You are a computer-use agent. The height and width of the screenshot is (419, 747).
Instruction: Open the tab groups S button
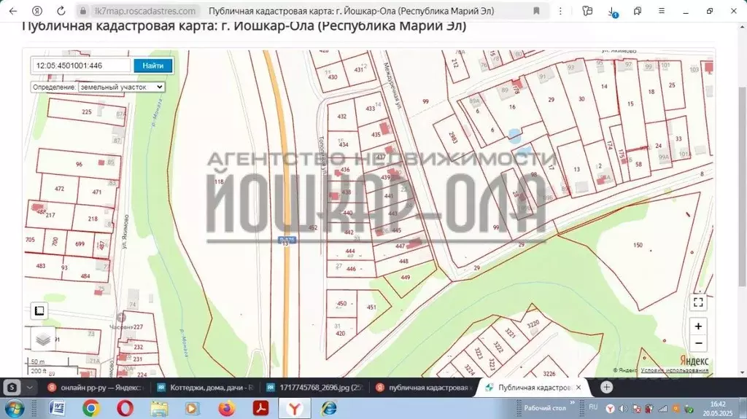[x=12, y=388]
